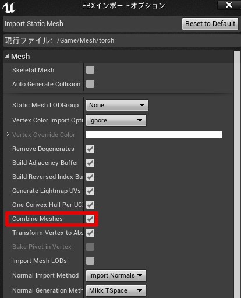Expand the Vertex Override Color property
This screenshot has width=241, height=298.
point(8,134)
